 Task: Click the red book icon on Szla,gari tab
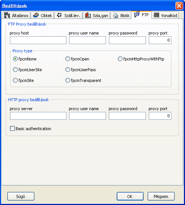click(88, 15)
